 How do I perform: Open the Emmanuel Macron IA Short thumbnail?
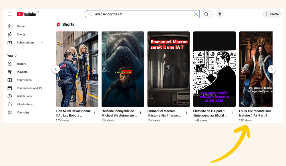(x=168, y=69)
